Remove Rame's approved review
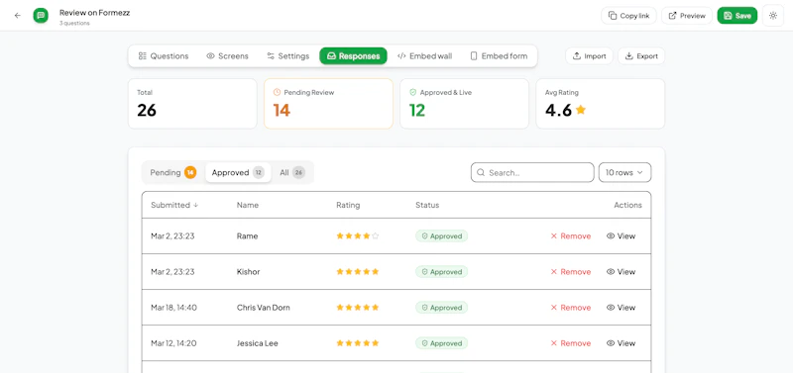The width and height of the screenshot is (793, 373). pos(571,236)
